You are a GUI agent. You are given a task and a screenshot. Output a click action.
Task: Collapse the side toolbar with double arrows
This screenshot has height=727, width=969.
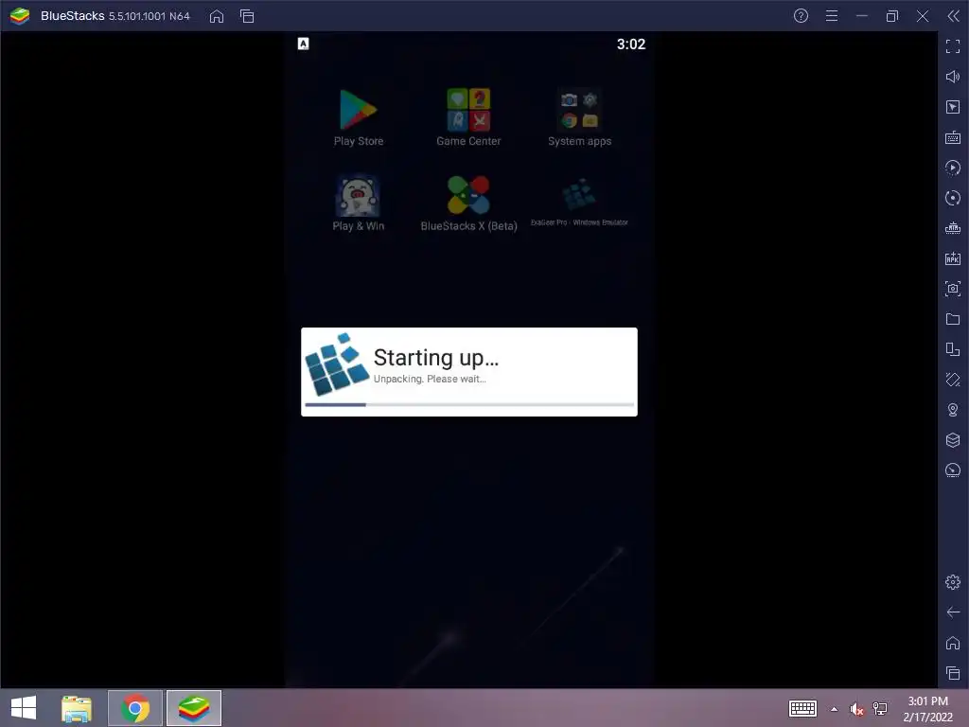pyautogui.click(x=953, y=16)
